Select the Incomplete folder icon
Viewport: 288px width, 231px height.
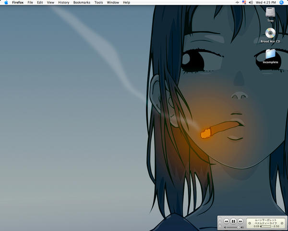[x=270, y=54]
